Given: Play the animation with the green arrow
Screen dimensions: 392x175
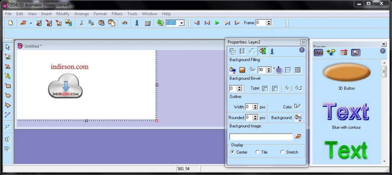Looking at the screenshot, I should 217,23.
